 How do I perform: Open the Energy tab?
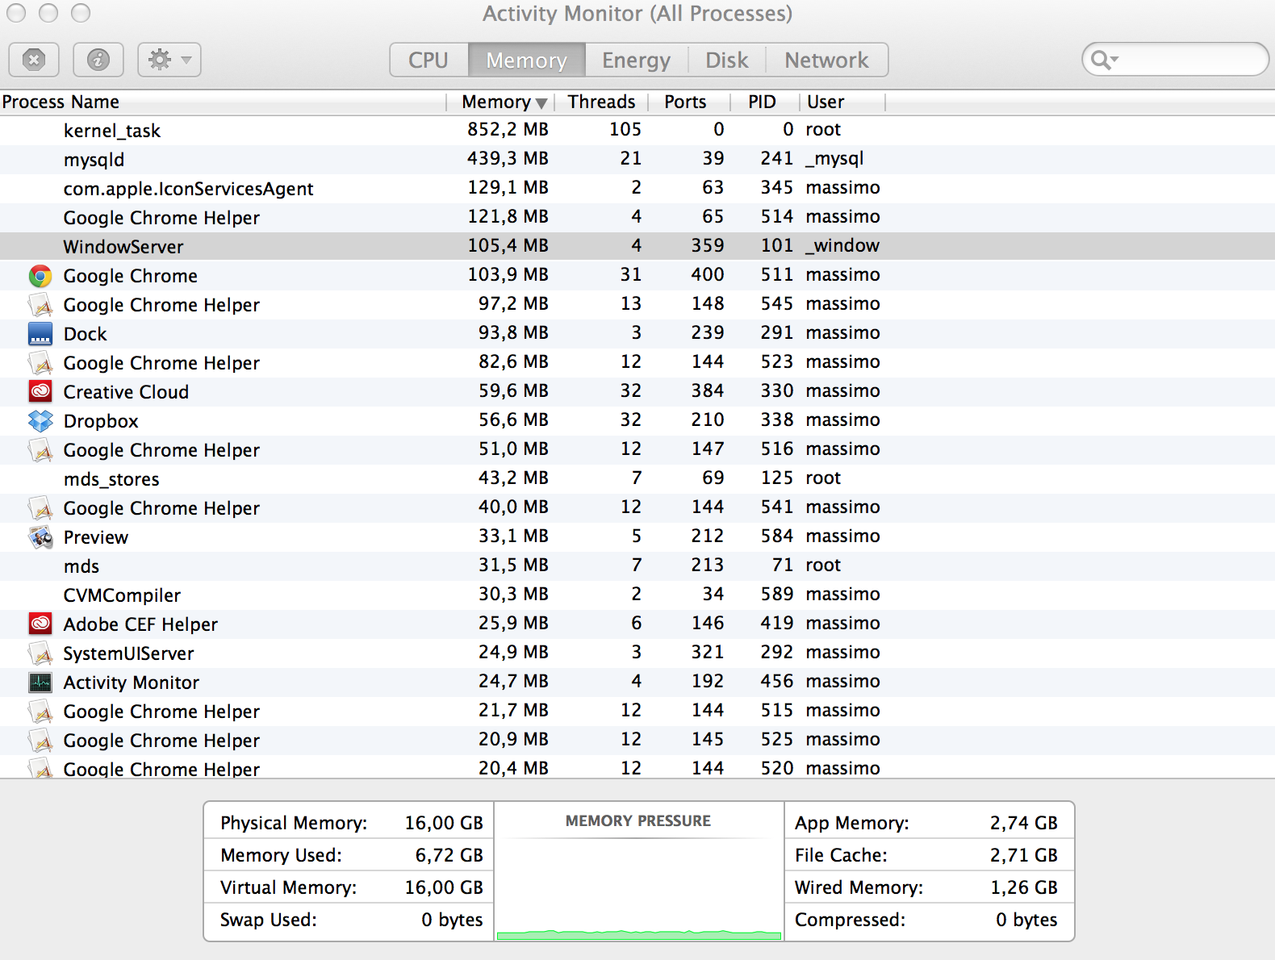637,60
